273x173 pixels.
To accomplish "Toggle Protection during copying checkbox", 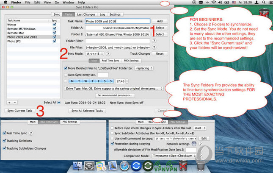I will click(112, 144).
